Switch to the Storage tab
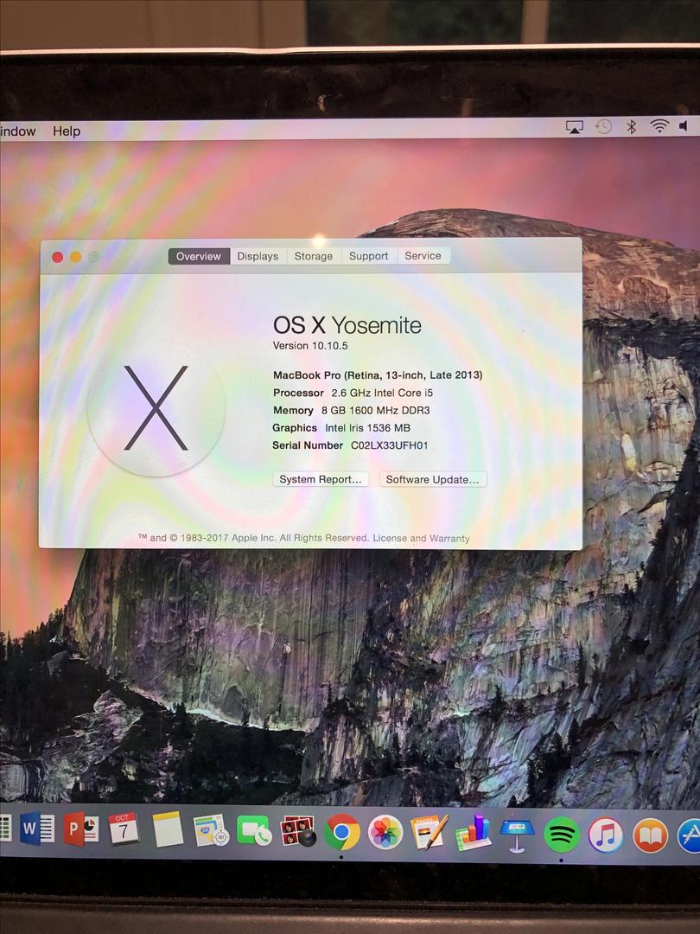Image resolution: width=700 pixels, height=934 pixels. pyautogui.click(x=313, y=256)
